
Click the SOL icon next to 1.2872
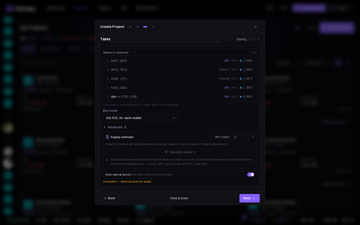click(x=241, y=79)
